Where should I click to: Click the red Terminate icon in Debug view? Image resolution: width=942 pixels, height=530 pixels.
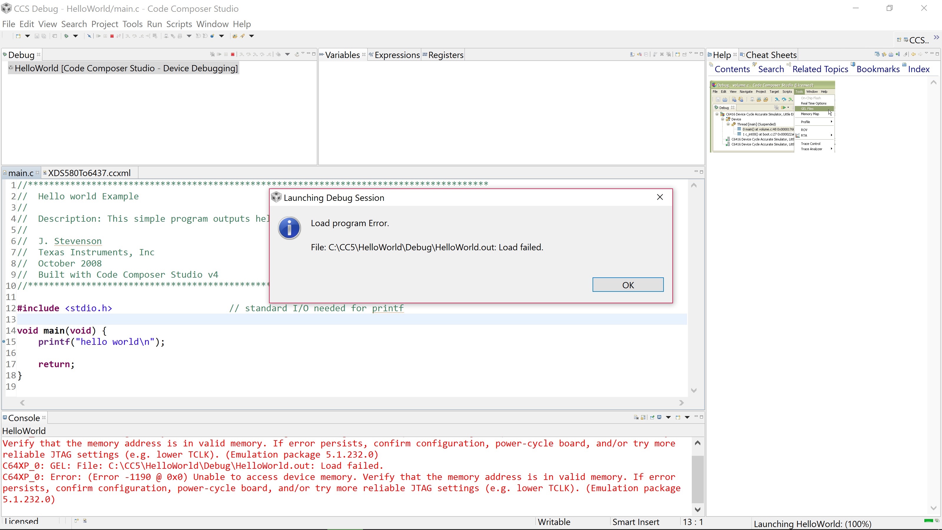pos(233,54)
